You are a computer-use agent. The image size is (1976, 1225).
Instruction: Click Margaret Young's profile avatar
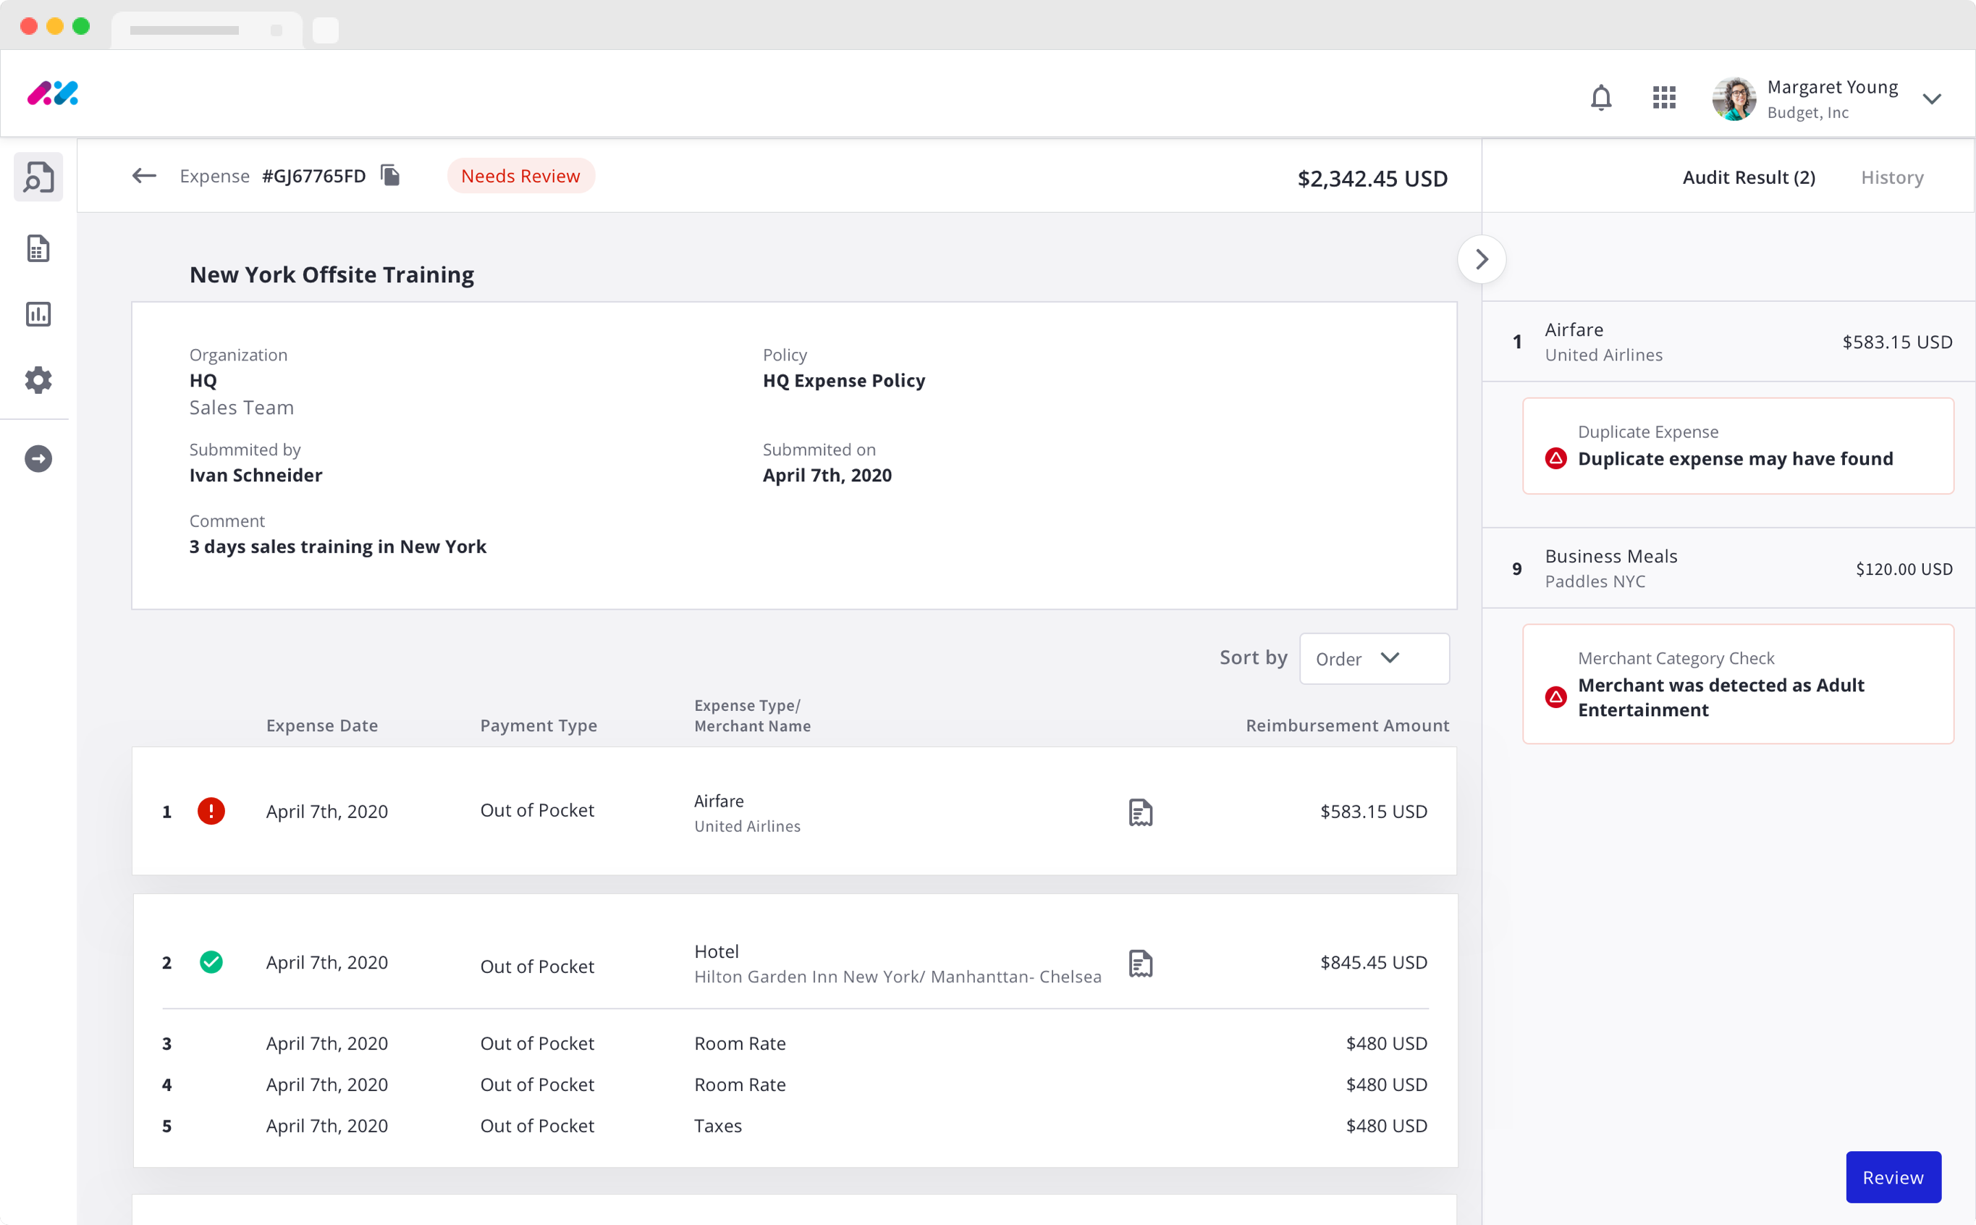coord(1734,99)
